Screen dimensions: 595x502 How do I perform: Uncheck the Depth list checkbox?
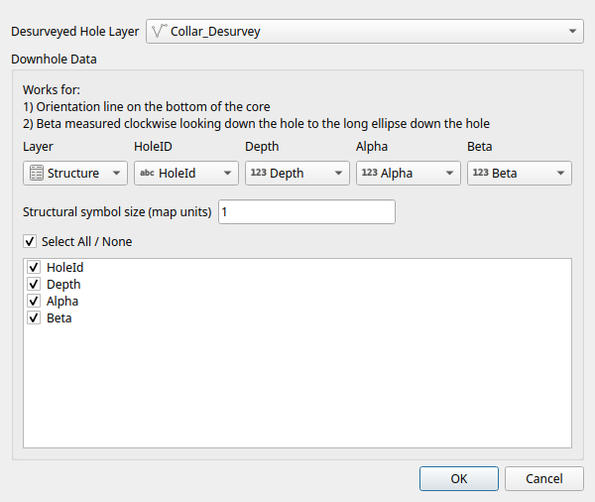[34, 284]
